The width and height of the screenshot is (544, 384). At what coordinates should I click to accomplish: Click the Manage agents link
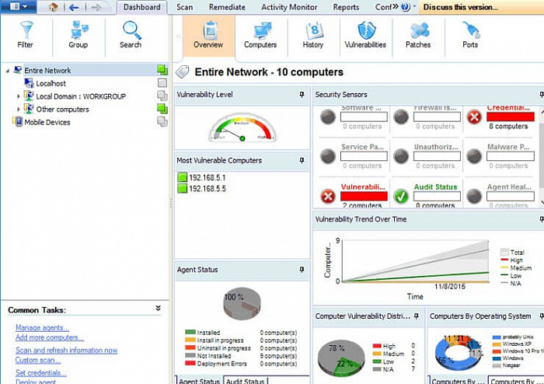pos(42,328)
